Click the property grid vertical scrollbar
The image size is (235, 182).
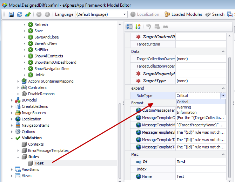tap(230, 117)
